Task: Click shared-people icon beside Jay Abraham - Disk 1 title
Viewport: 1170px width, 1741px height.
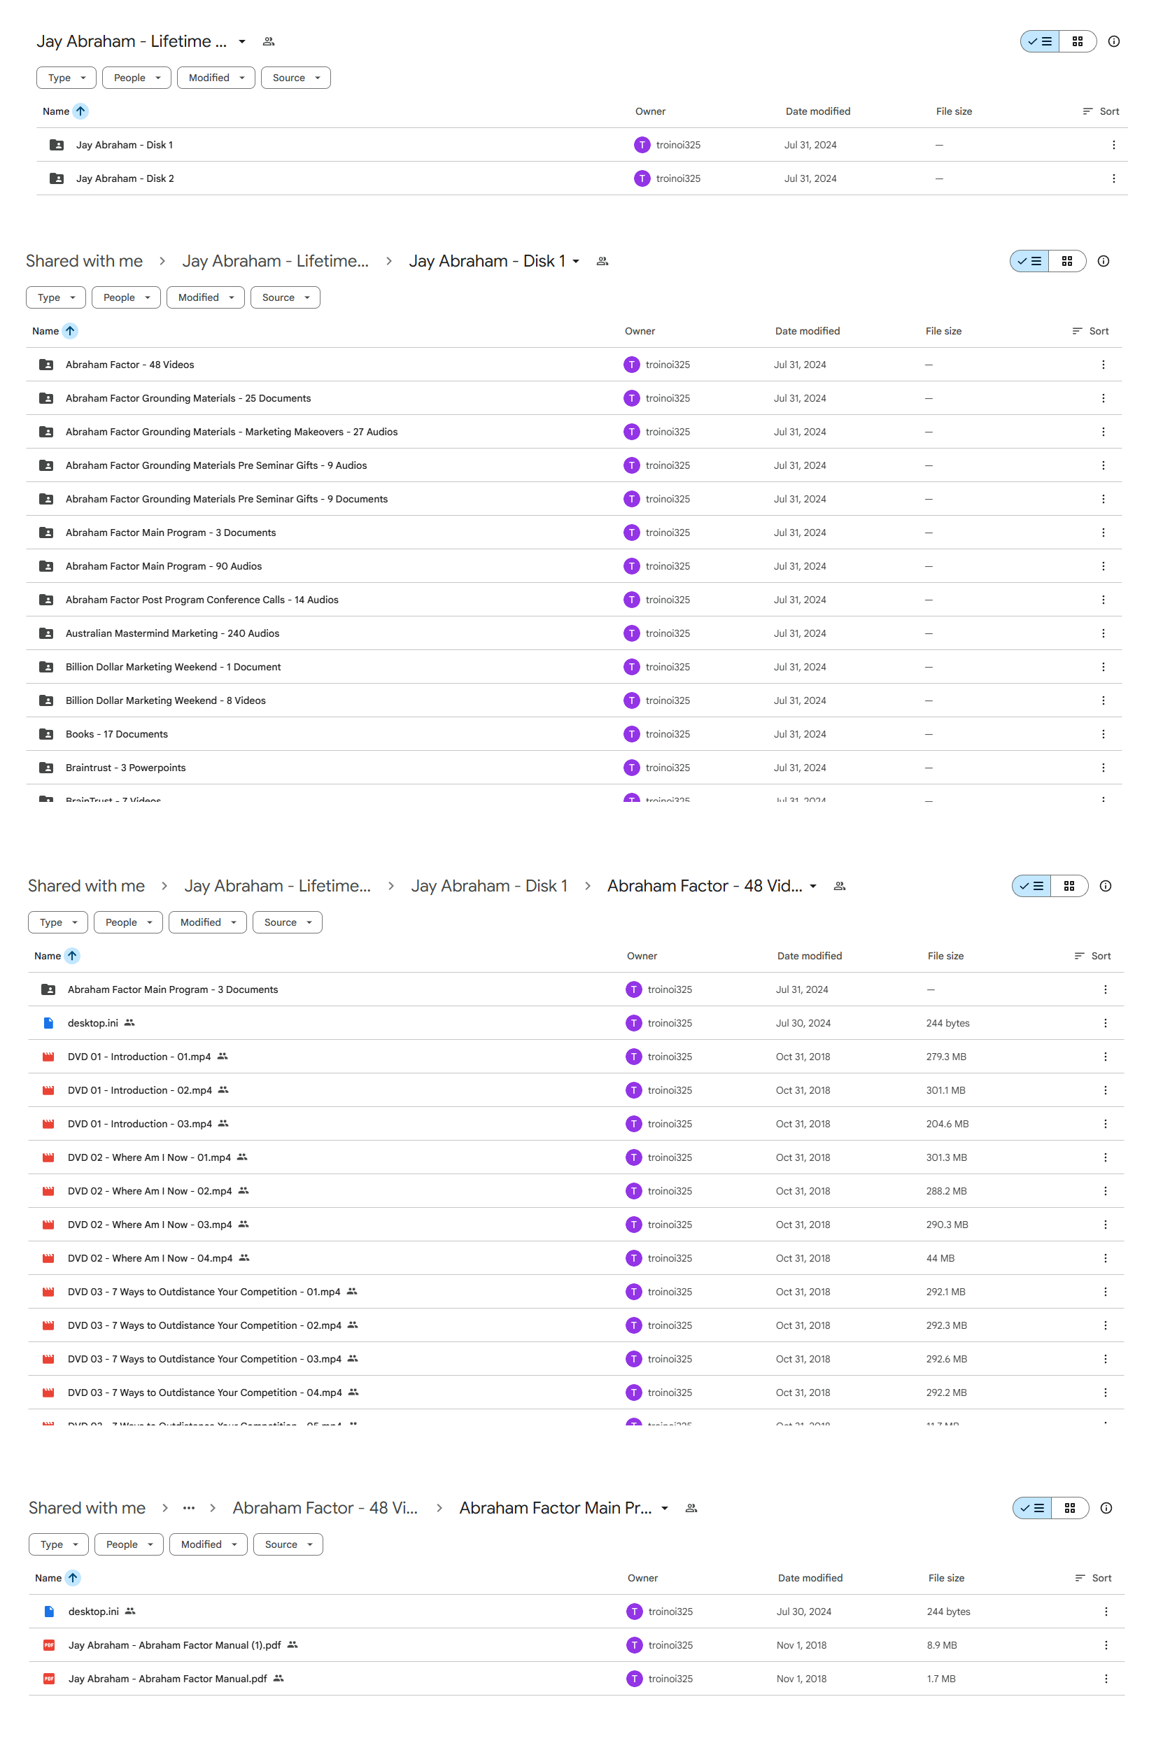Action: [x=602, y=261]
